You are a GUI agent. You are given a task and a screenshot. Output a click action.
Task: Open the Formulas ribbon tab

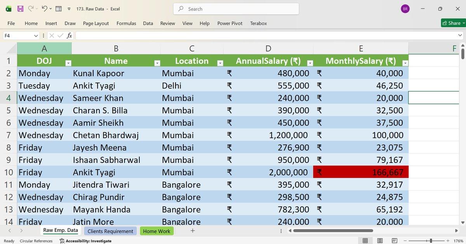[126, 23]
